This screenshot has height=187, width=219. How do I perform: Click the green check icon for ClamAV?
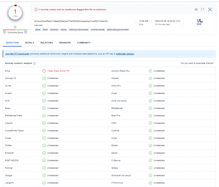click(x=44, y=123)
